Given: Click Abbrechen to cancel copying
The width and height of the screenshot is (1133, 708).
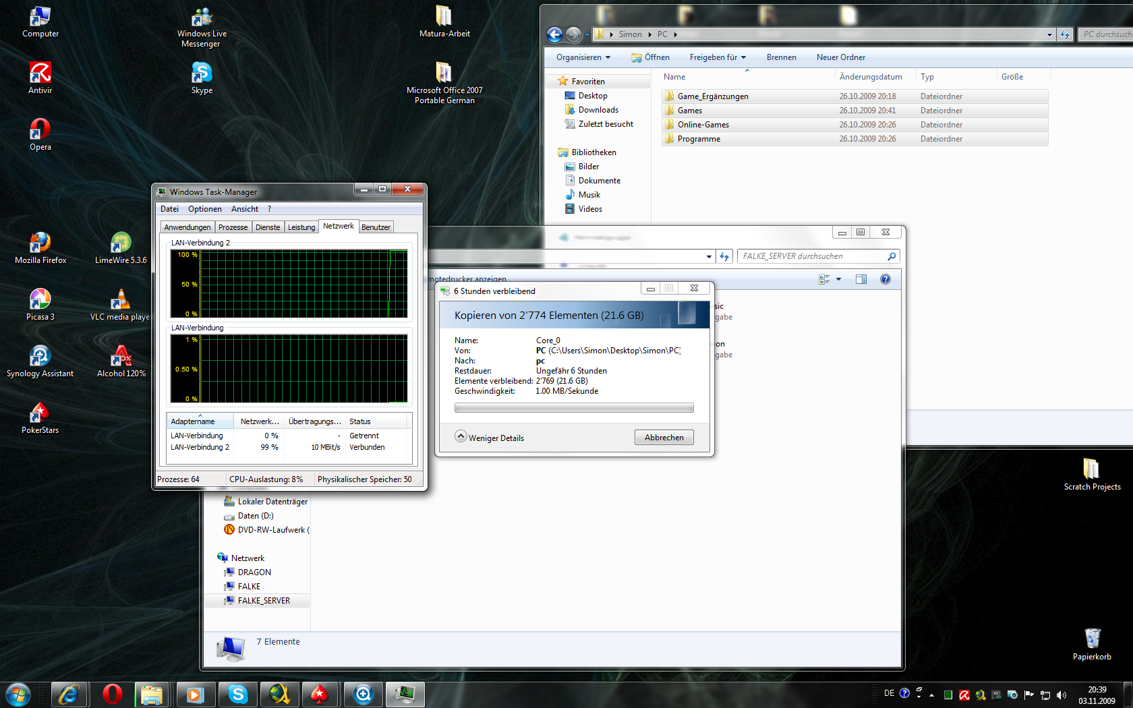Looking at the screenshot, I should 664,438.
